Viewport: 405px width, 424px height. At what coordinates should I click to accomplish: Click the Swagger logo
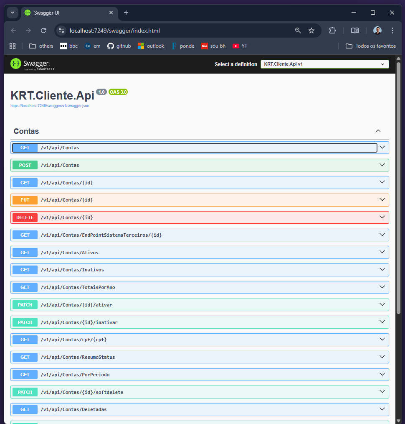pos(33,64)
